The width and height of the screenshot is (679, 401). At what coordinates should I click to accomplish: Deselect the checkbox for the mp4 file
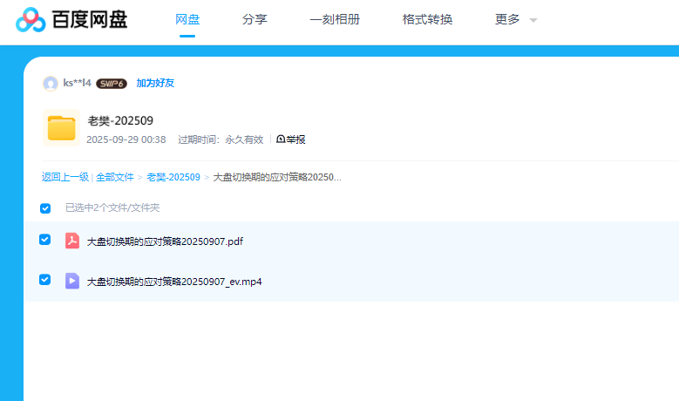coord(45,280)
